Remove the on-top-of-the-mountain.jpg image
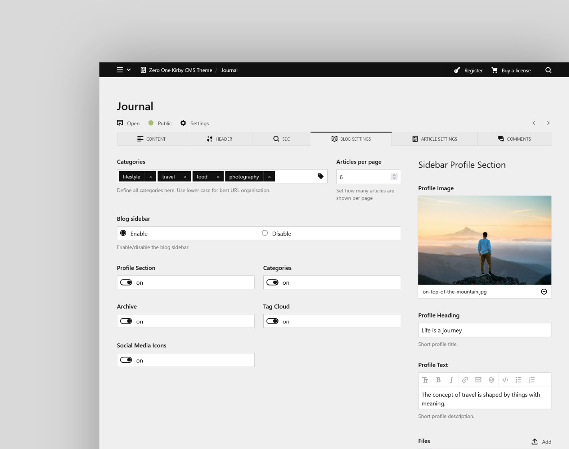This screenshot has width=569, height=449. pyautogui.click(x=544, y=291)
